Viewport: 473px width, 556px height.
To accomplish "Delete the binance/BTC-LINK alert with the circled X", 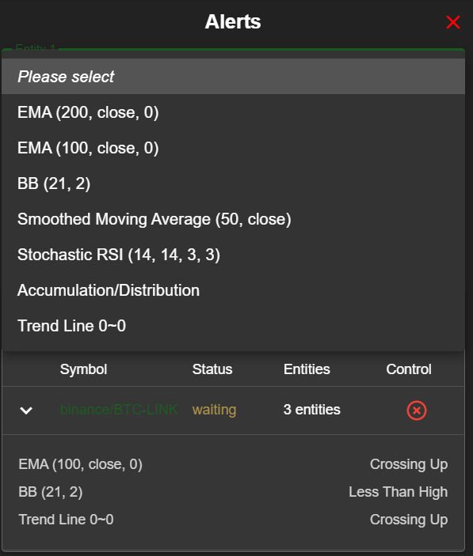I will [417, 410].
